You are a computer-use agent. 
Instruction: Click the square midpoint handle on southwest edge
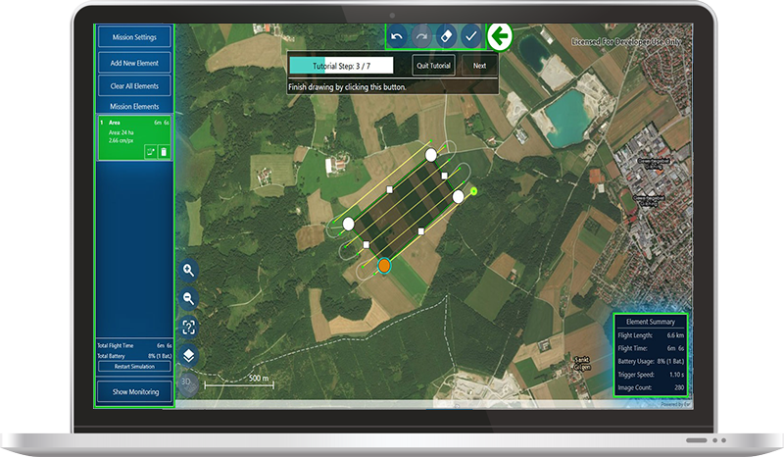click(x=367, y=245)
